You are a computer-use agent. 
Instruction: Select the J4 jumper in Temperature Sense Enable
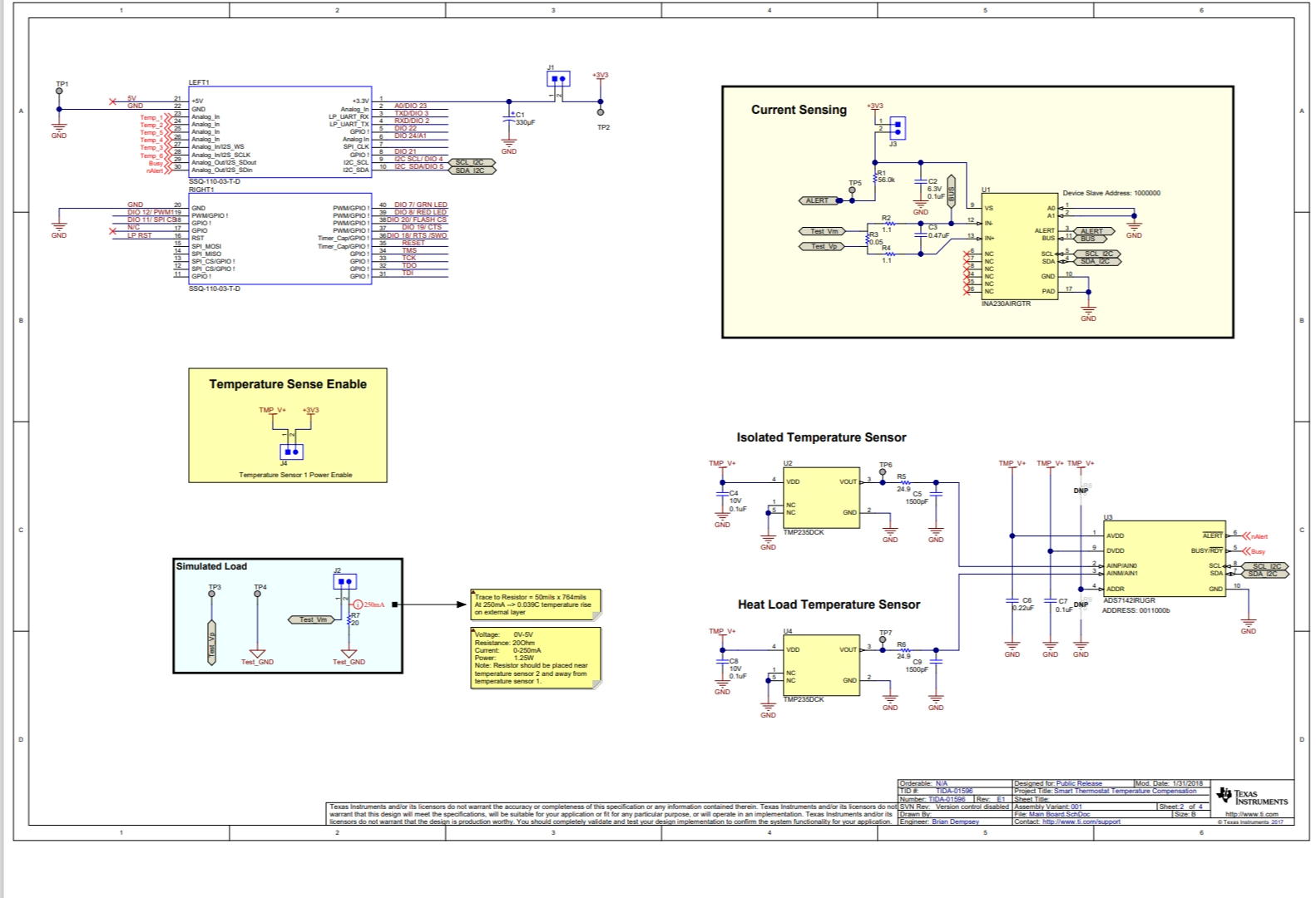click(x=292, y=451)
